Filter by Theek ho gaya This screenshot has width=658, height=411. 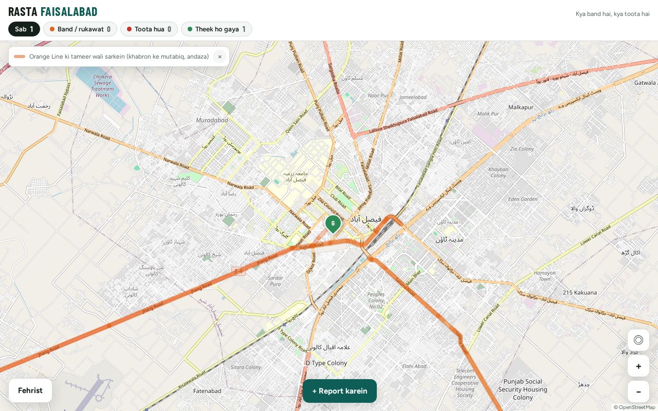pos(216,29)
